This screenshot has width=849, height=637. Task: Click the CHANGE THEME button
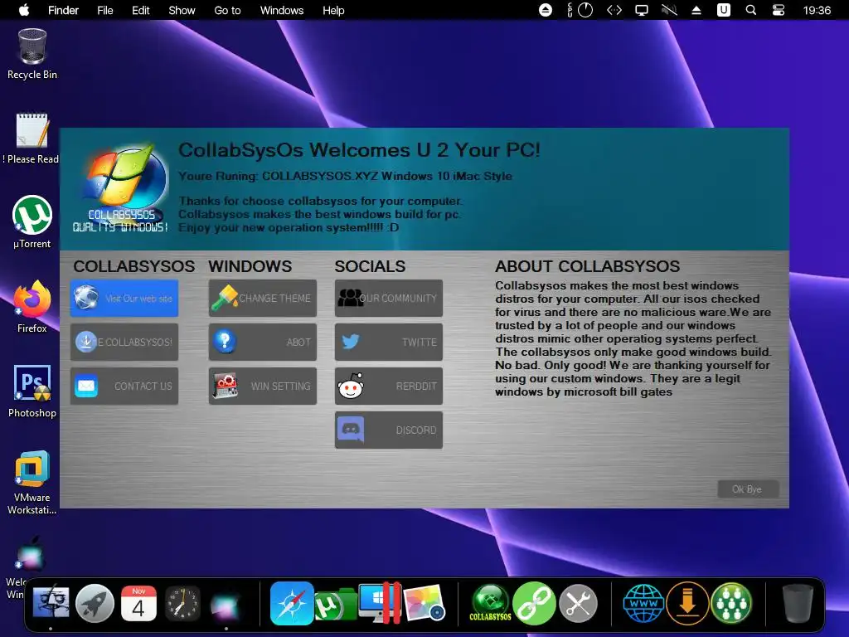(x=263, y=298)
